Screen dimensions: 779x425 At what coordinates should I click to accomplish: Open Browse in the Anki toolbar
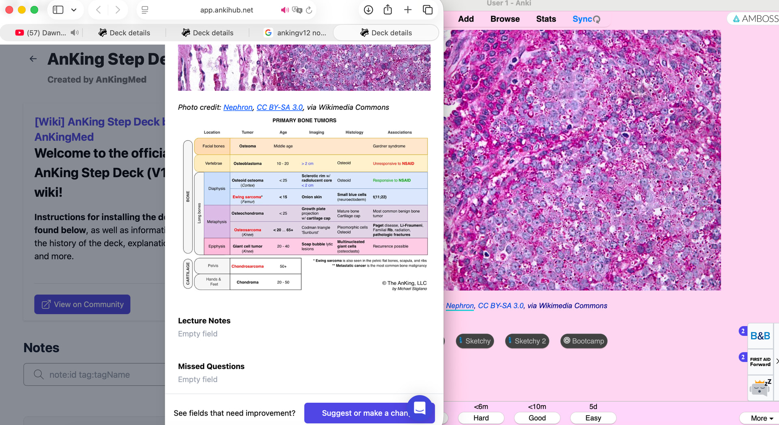505,19
